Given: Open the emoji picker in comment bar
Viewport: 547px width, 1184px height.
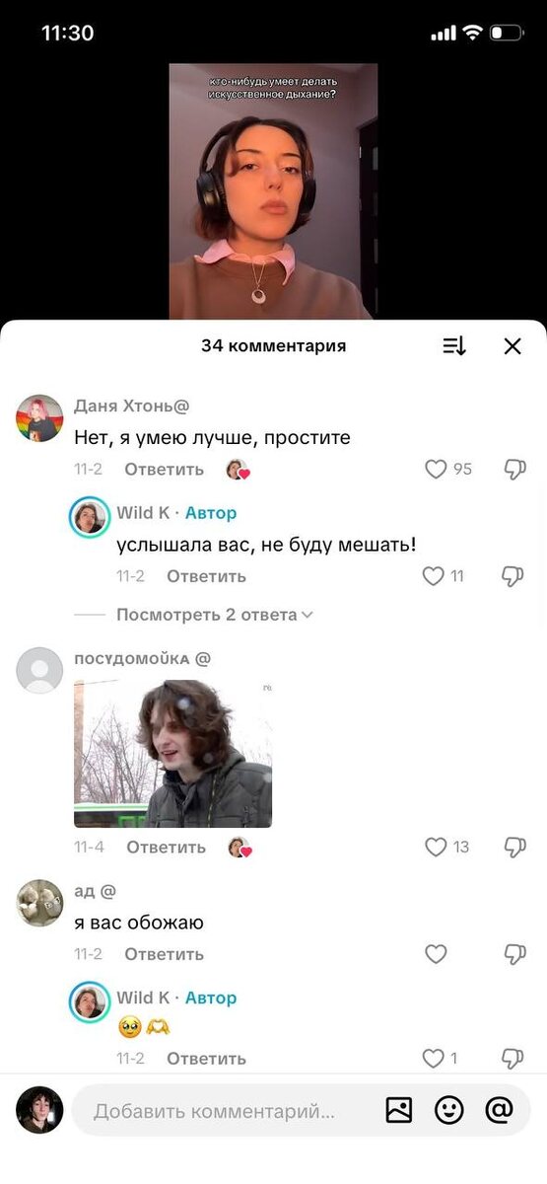Looking at the screenshot, I should click(x=449, y=1111).
